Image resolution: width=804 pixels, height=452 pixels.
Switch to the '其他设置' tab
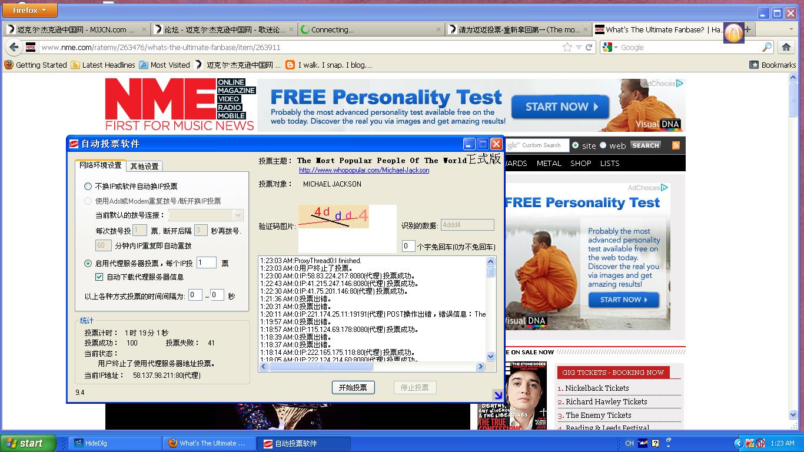point(144,166)
